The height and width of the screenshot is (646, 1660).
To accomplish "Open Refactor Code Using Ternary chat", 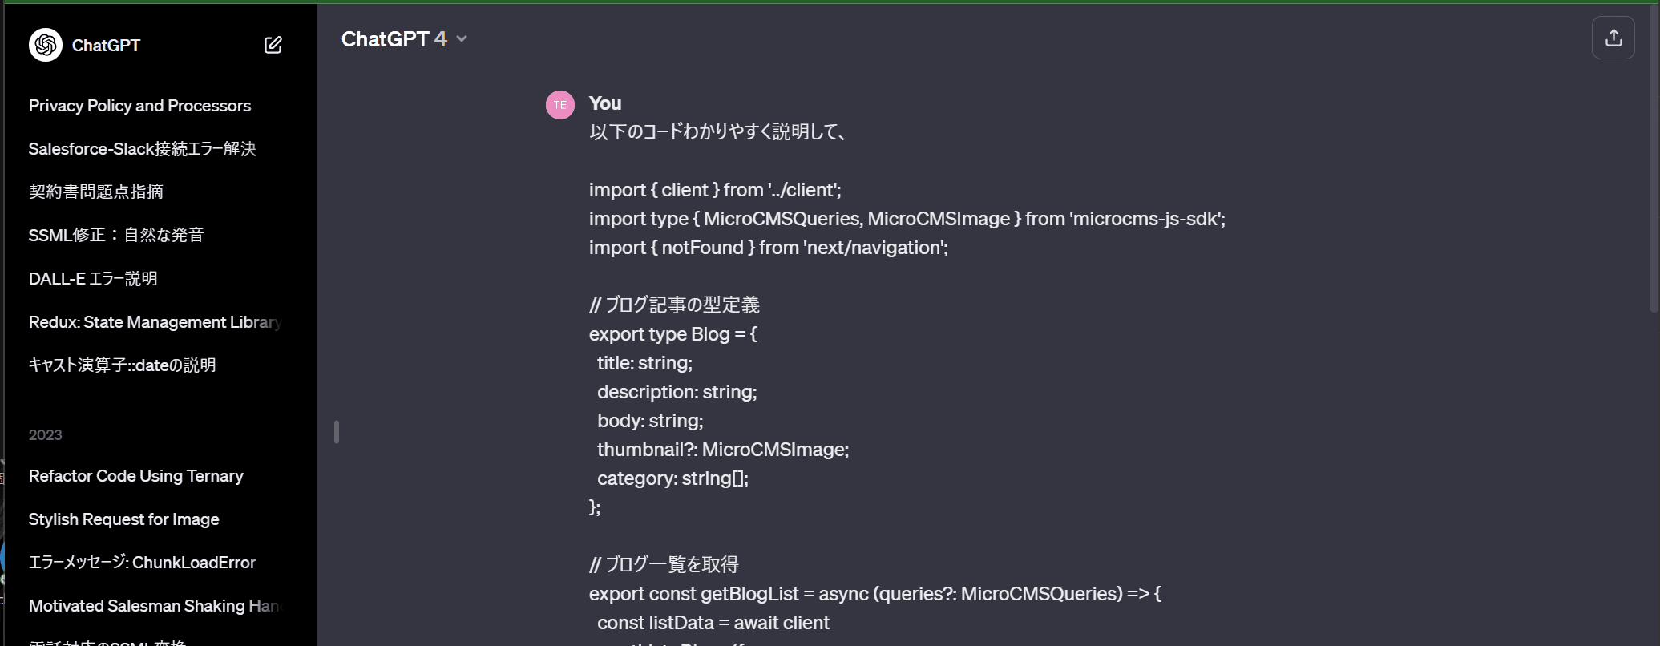I will coord(136,476).
